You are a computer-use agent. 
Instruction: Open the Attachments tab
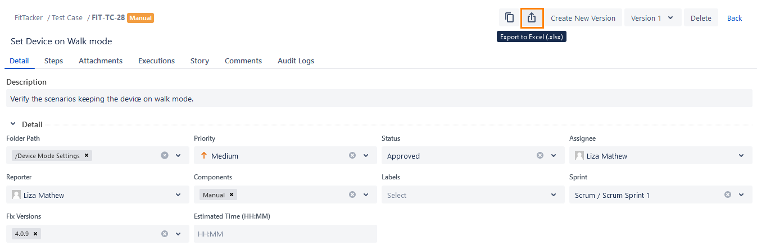(101, 61)
